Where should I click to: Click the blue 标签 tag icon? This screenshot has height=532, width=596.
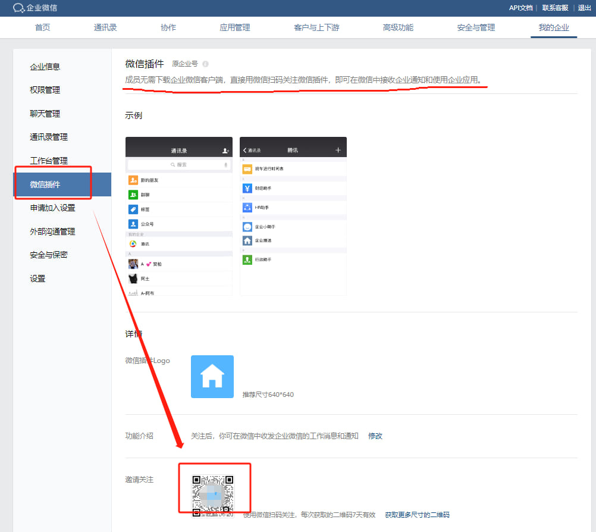(133, 209)
